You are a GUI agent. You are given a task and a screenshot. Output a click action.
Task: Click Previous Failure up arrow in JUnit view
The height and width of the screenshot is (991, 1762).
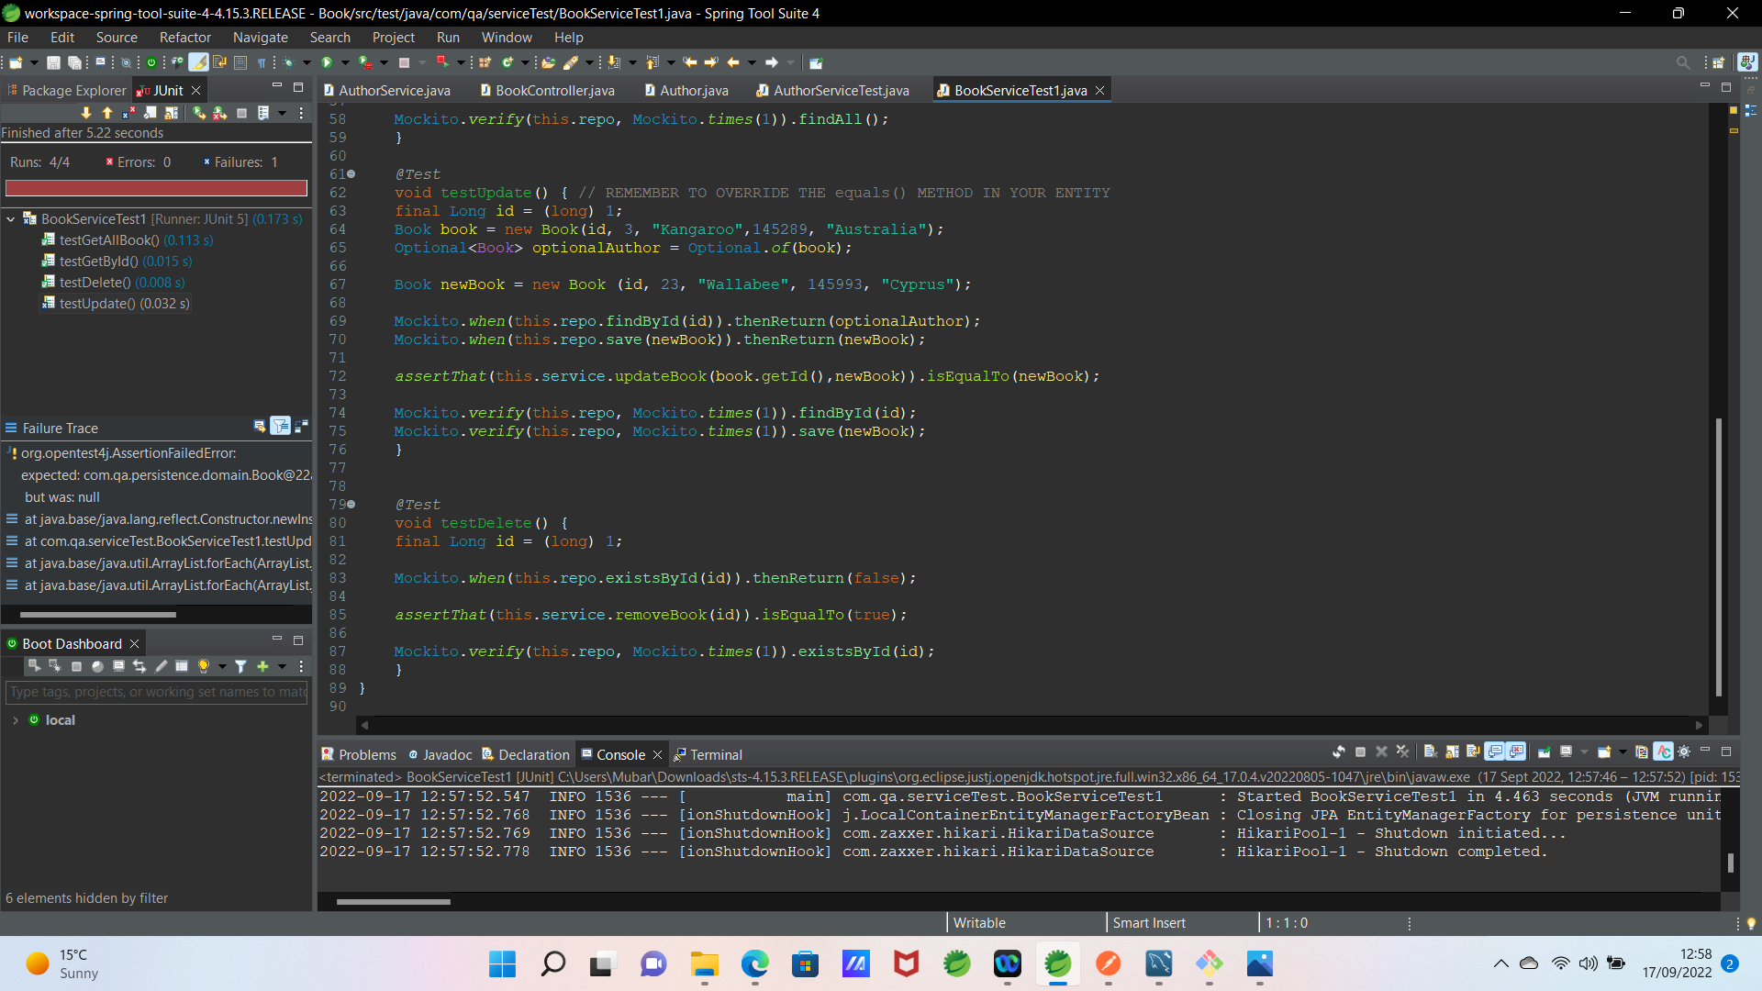click(107, 113)
